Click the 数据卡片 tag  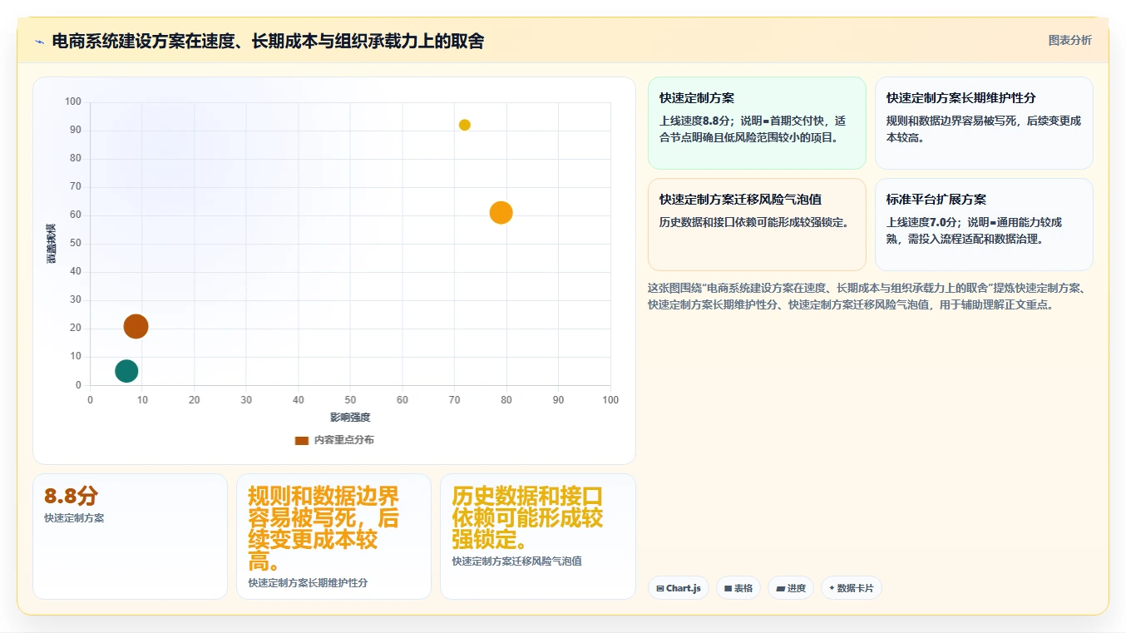click(x=851, y=588)
